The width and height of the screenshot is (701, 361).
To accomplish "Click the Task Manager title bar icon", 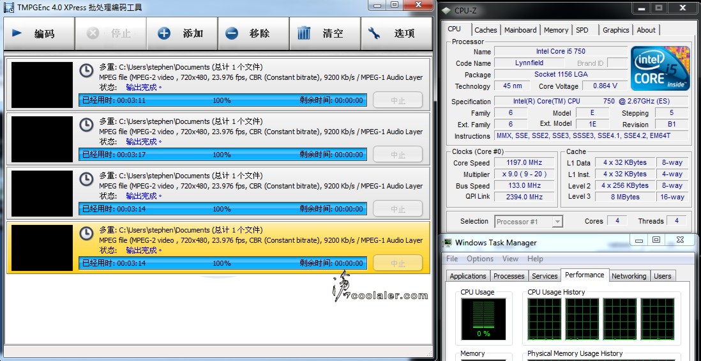I will [448, 243].
